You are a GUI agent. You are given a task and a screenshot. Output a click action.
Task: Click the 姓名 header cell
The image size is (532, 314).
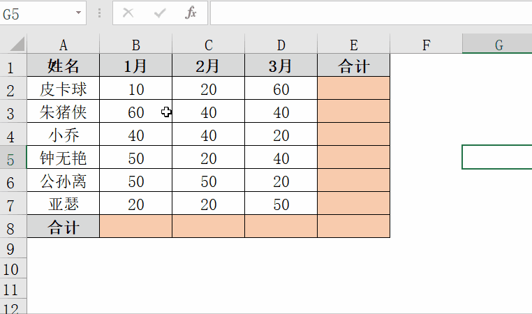(64, 66)
